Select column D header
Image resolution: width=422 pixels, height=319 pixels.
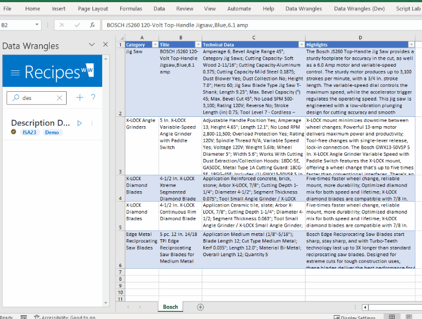360,38
